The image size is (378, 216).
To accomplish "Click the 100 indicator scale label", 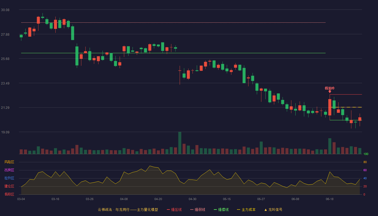I will tap(366, 154).
